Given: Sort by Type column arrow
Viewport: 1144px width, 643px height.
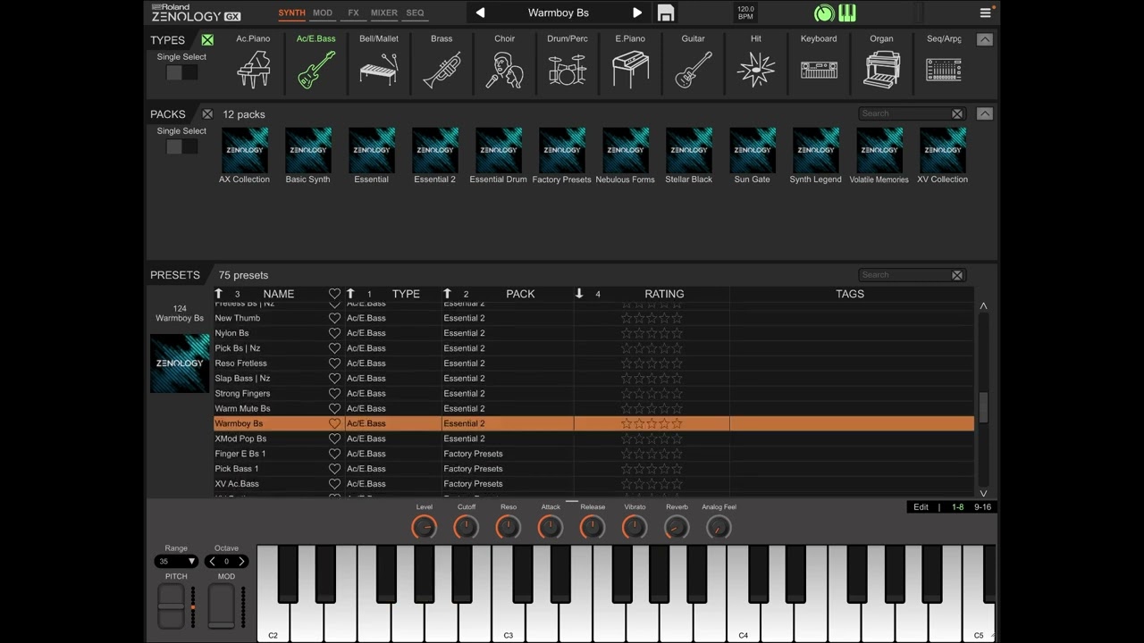Looking at the screenshot, I should tap(350, 294).
